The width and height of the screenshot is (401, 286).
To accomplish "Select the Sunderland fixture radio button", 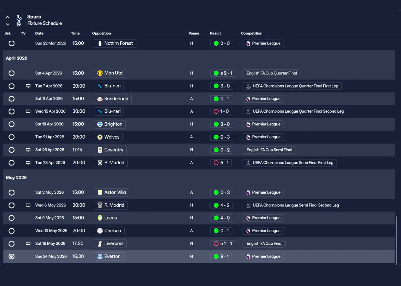I will [12, 99].
